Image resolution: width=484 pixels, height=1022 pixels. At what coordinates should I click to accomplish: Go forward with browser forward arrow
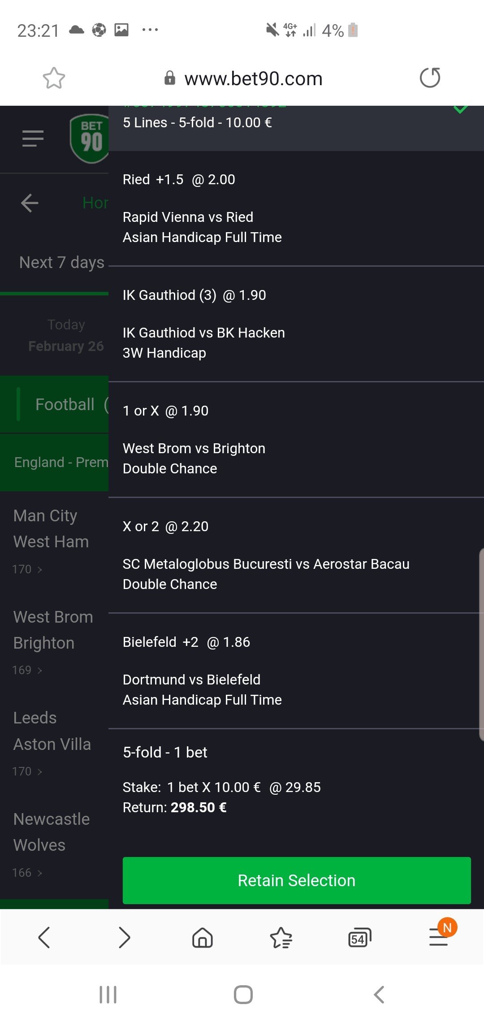[x=124, y=938]
